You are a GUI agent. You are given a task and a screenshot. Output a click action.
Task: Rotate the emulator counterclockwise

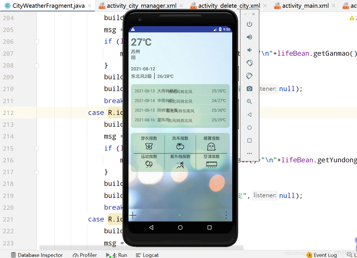click(x=249, y=63)
